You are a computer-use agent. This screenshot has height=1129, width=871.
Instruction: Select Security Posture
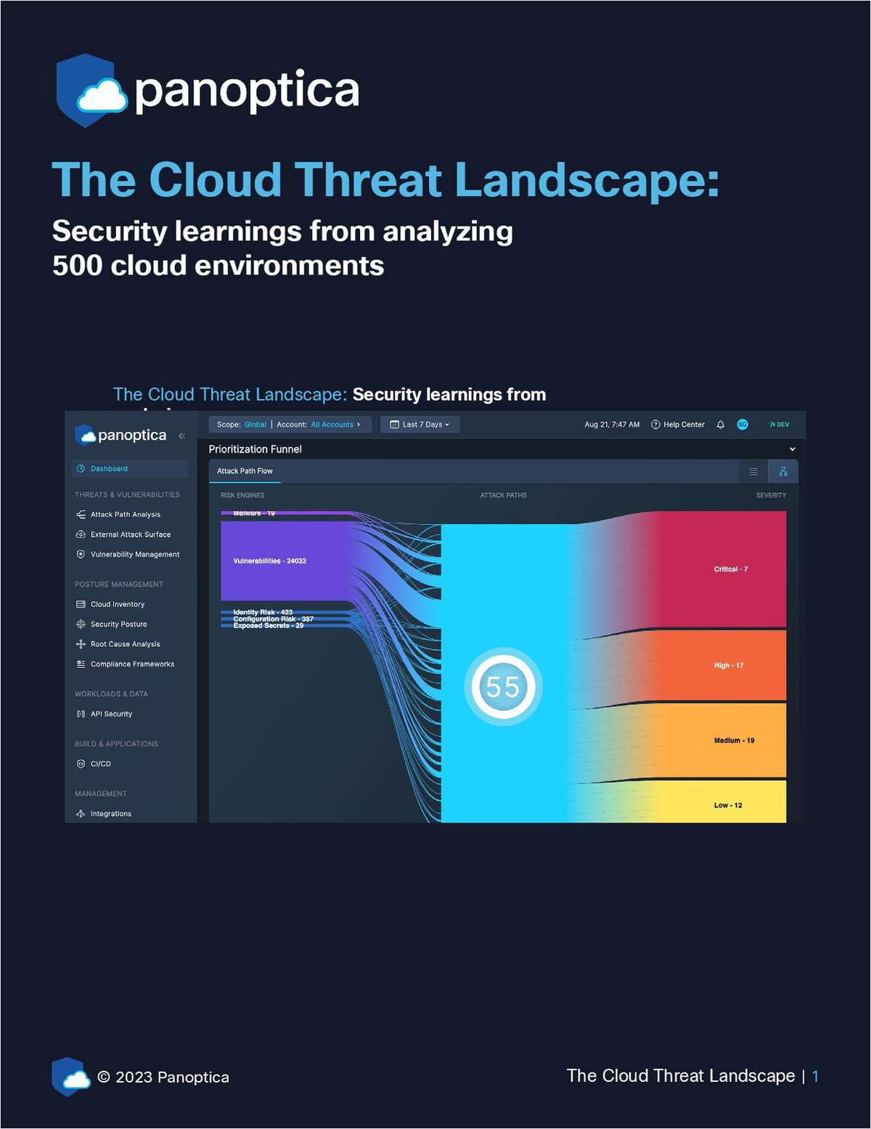118,624
